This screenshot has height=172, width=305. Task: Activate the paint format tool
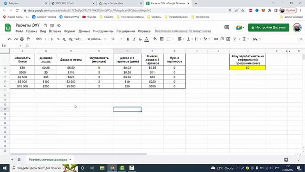28,39
